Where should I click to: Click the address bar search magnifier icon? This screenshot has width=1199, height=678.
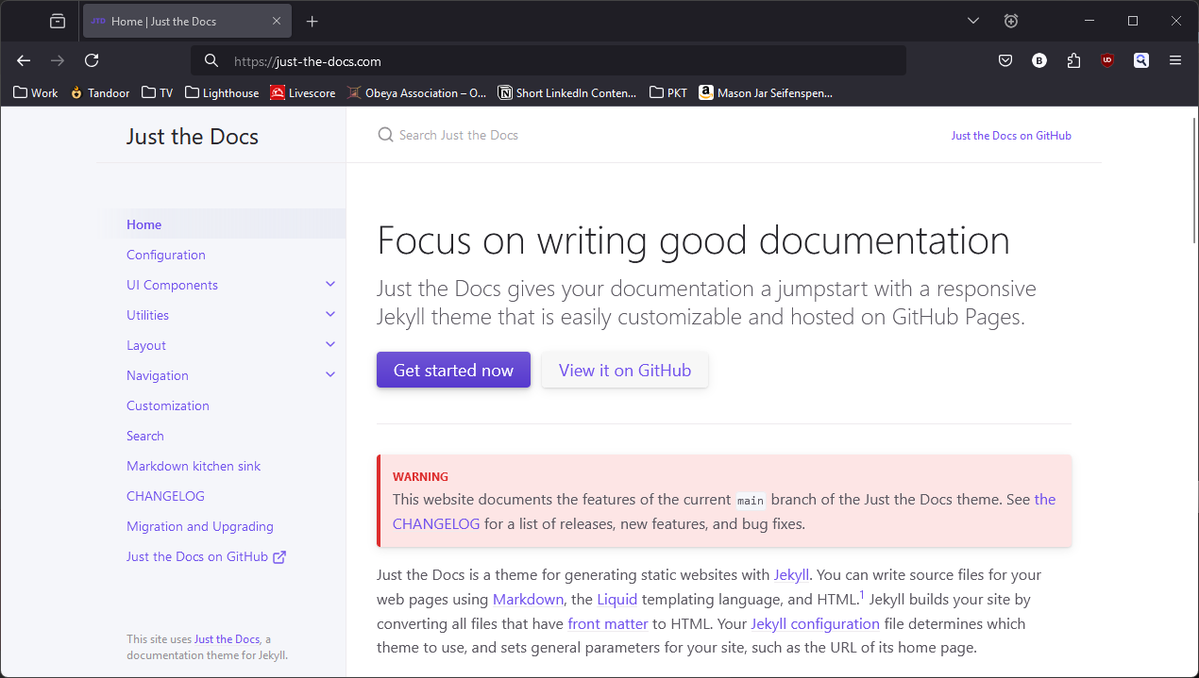click(x=211, y=60)
